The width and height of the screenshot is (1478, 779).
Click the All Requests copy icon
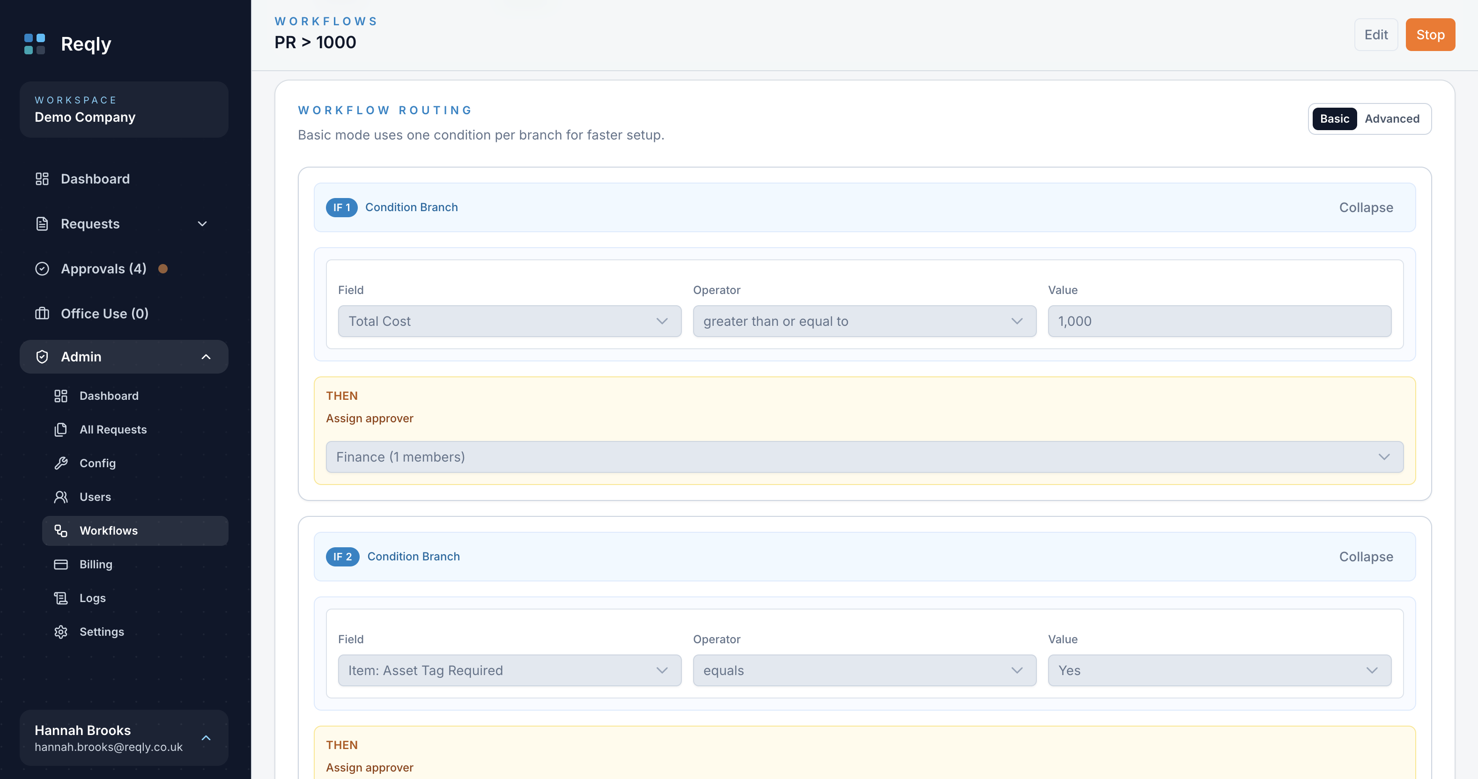(61, 430)
